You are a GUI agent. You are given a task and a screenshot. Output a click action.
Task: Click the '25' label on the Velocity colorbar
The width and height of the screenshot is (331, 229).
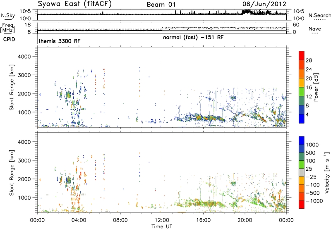309,169
